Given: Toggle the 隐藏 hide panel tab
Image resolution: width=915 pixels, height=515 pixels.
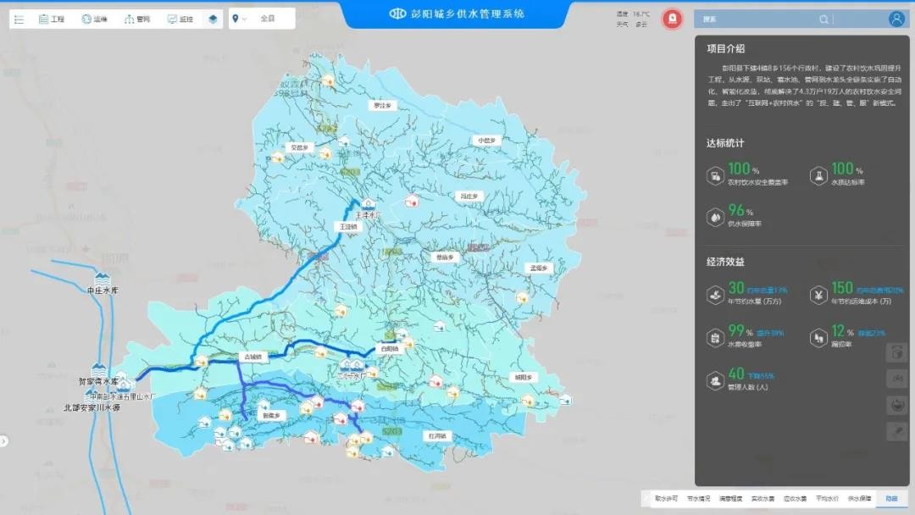Looking at the screenshot, I should 890,499.
